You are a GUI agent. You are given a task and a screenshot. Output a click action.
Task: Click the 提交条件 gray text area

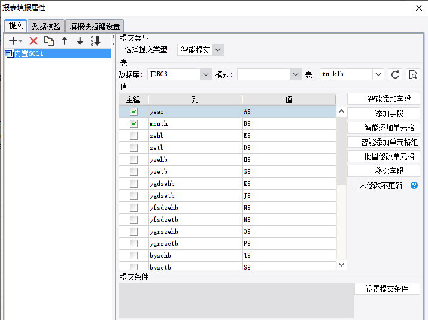236,300
